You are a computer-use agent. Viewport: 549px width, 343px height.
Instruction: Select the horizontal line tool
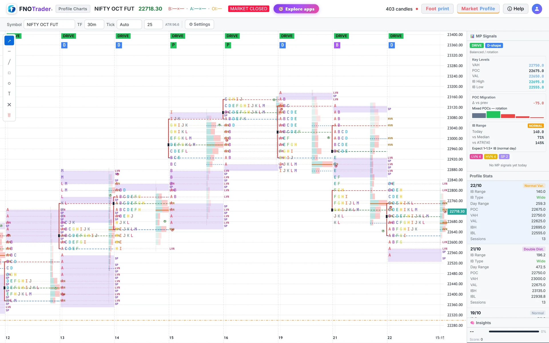point(9,51)
